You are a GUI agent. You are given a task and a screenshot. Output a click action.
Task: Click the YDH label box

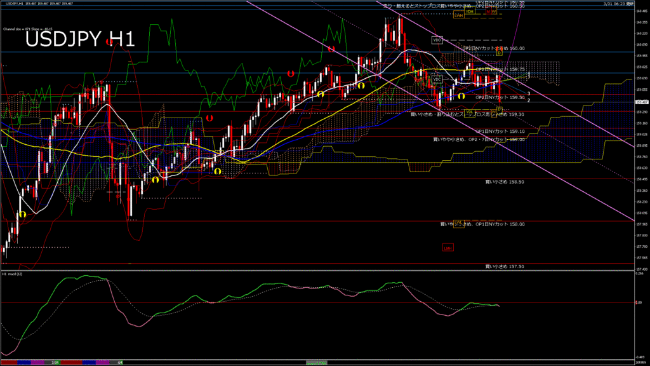(x=469, y=11)
